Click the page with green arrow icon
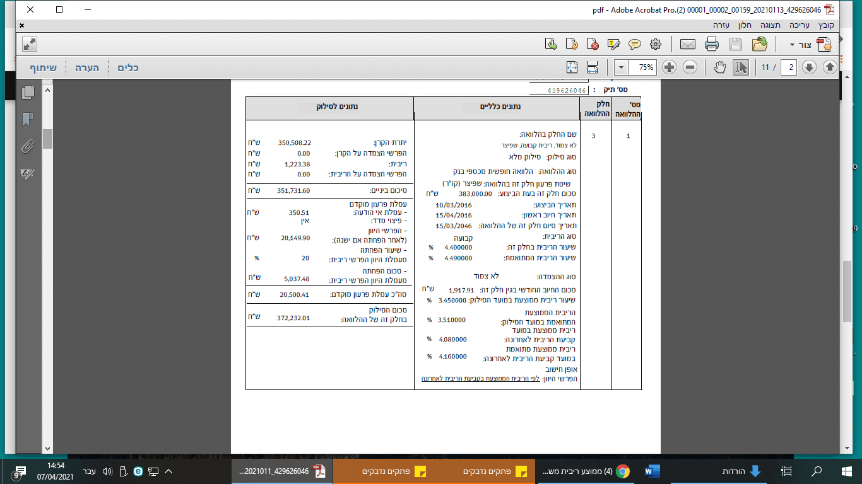Viewport: 862px width, 484px height. click(x=551, y=44)
